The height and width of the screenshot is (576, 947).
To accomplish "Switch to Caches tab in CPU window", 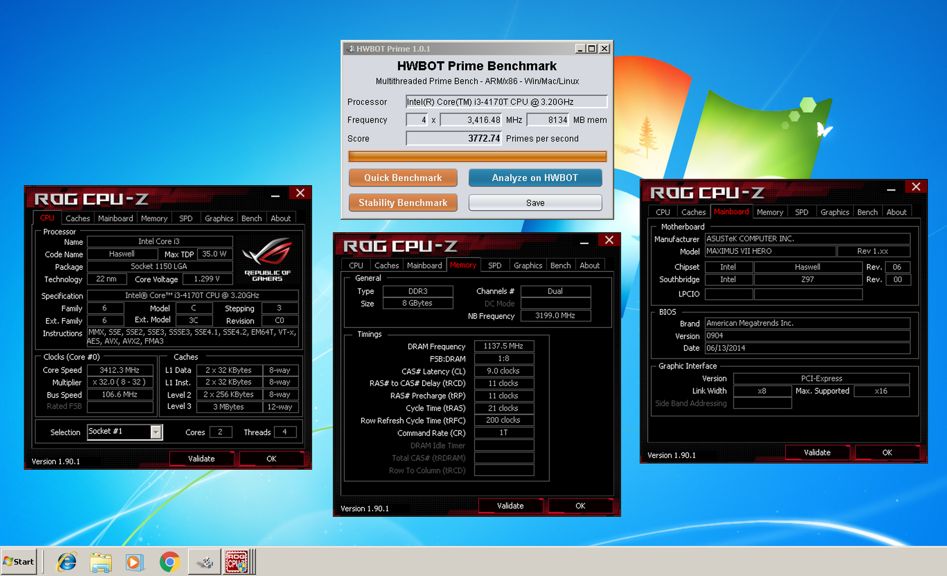I will [78, 219].
